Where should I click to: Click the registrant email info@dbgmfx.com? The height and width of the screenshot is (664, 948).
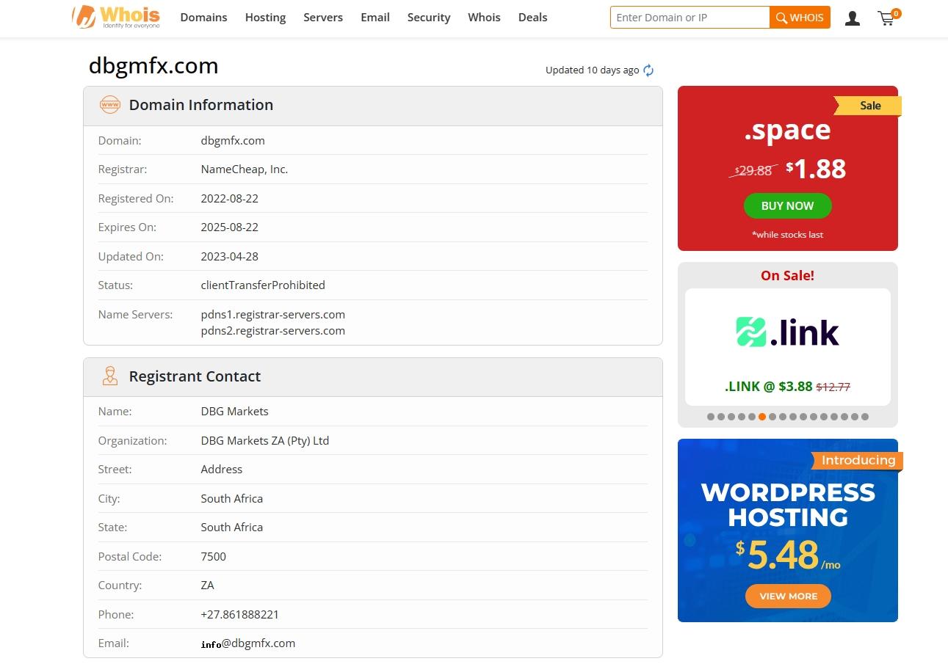(248, 643)
